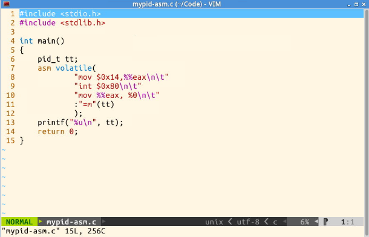Click the 1:1 cursor position indicator
This screenshot has width=369, height=237.
tap(348, 222)
